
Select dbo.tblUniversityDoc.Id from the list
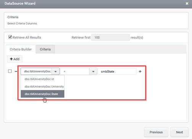42,79
